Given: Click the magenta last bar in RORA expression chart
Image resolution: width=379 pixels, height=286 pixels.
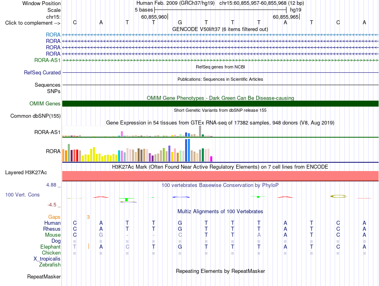Looking at the screenshot, I should pos(211,159).
